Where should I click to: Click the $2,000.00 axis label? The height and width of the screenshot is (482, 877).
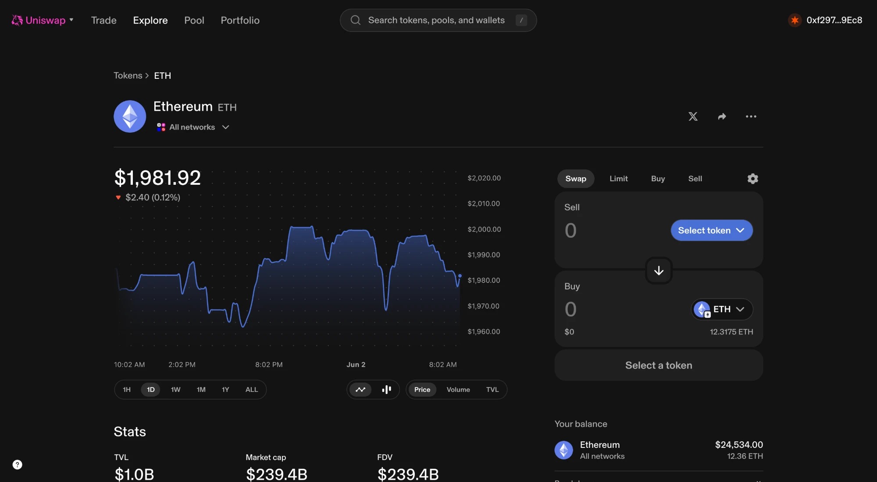[x=484, y=229]
